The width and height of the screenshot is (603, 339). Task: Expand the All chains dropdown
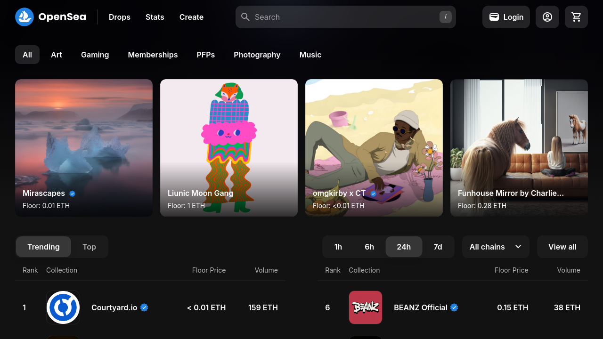495,247
